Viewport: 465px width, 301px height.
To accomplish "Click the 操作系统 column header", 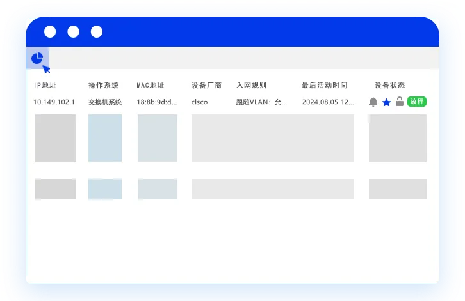I will pos(103,85).
